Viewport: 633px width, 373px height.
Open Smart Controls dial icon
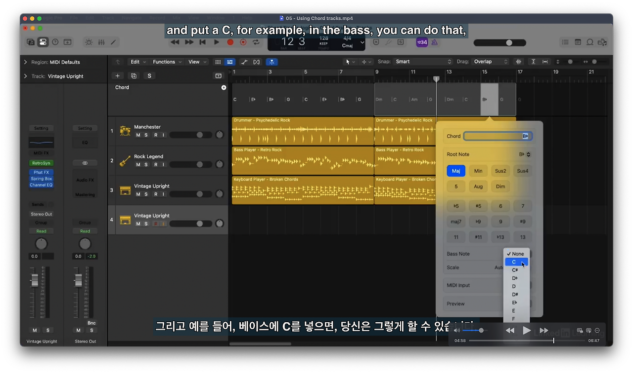pos(89,42)
